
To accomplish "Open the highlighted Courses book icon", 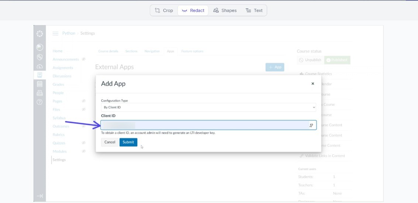I will point(40,75).
